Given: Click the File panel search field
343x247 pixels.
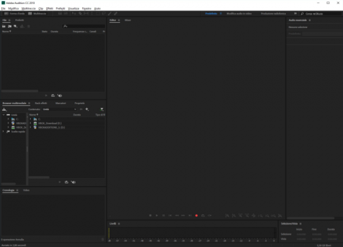Looking at the screenshot, I should pyautogui.click(x=84, y=26).
